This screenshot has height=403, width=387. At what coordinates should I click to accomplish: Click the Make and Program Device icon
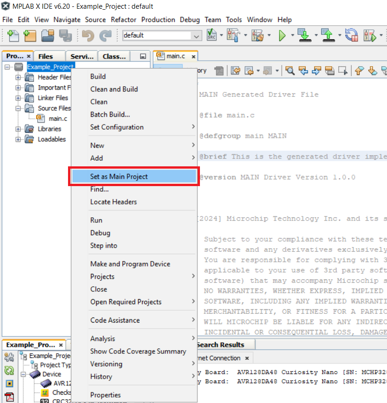(x=305, y=35)
